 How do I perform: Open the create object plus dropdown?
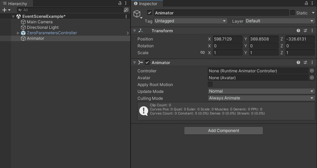point(6,10)
